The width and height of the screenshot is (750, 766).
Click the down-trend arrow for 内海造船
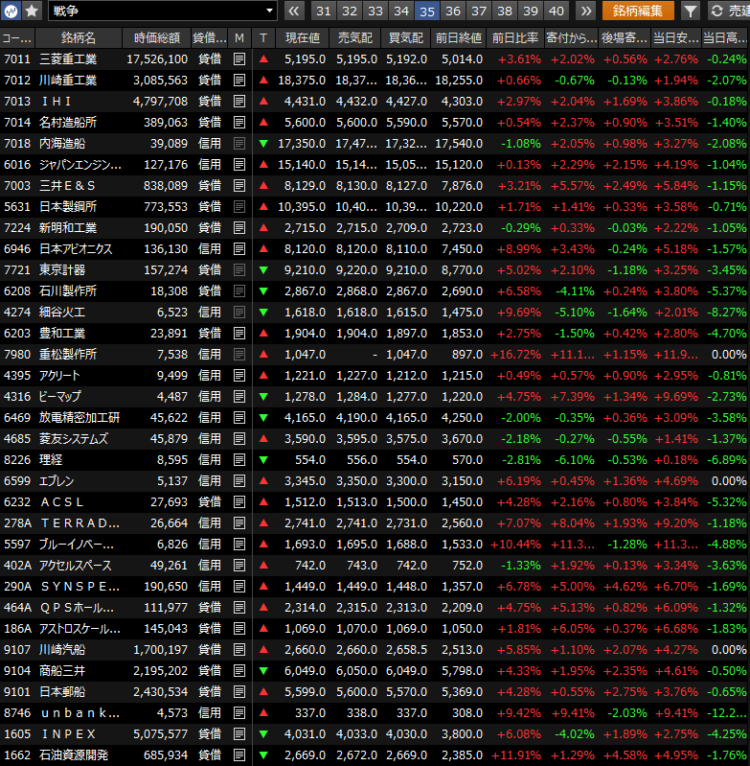[263, 144]
